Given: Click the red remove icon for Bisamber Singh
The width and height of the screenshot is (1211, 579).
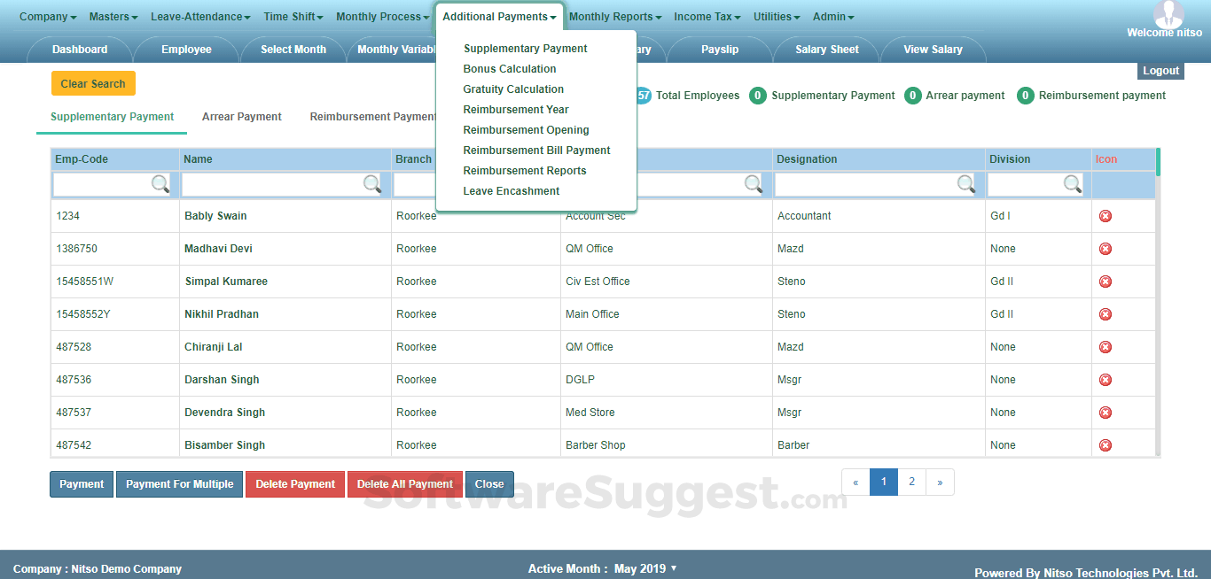Looking at the screenshot, I should tap(1106, 444).
